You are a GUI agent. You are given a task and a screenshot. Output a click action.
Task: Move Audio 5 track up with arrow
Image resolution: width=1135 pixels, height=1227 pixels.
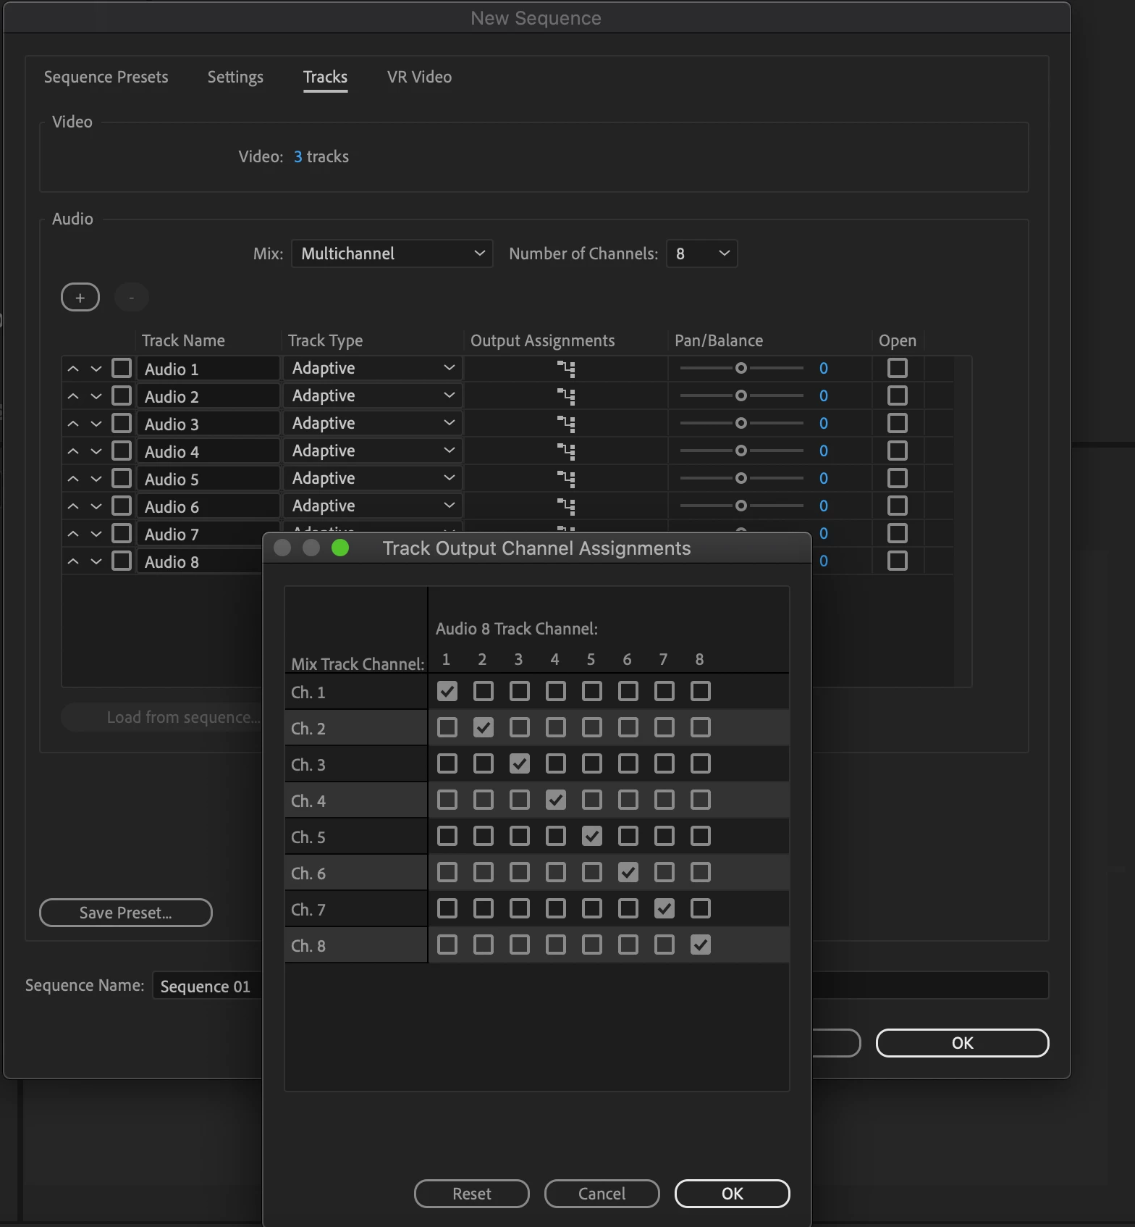(73, 479)
